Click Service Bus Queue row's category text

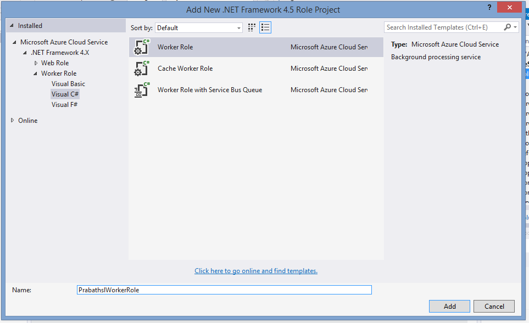click(329, 90)
